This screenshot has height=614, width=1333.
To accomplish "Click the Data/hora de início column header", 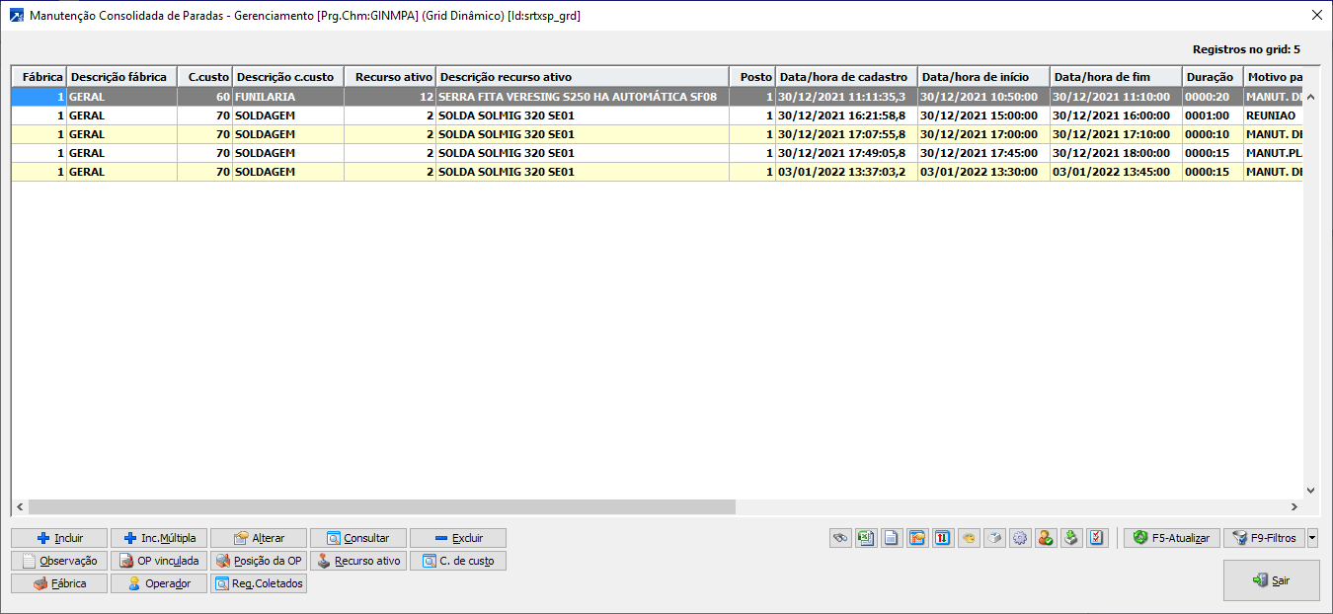I will pyautogui.click(x=983, y=76).
